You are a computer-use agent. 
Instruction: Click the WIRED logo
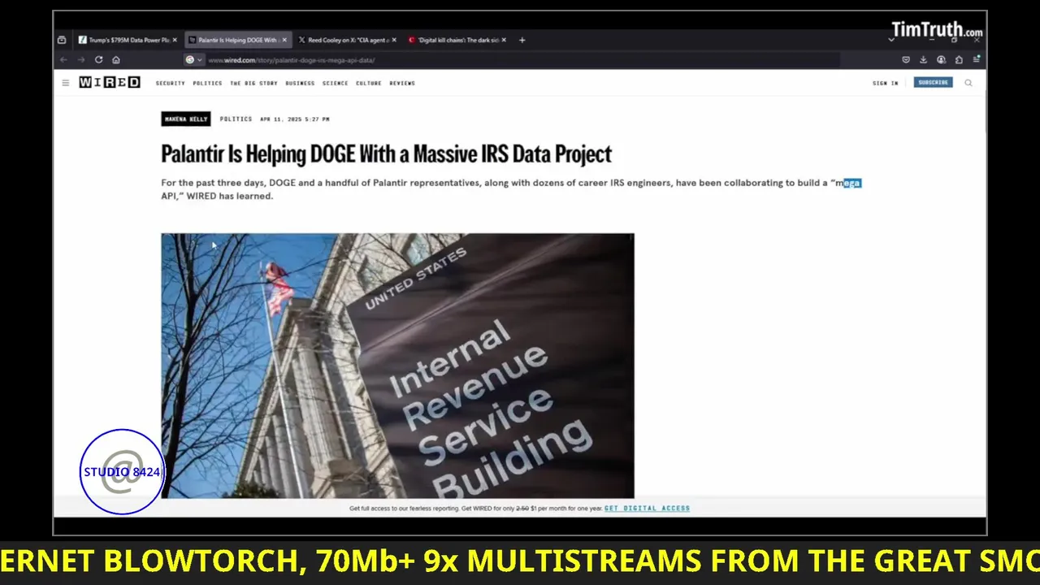(x=109, y=83)
